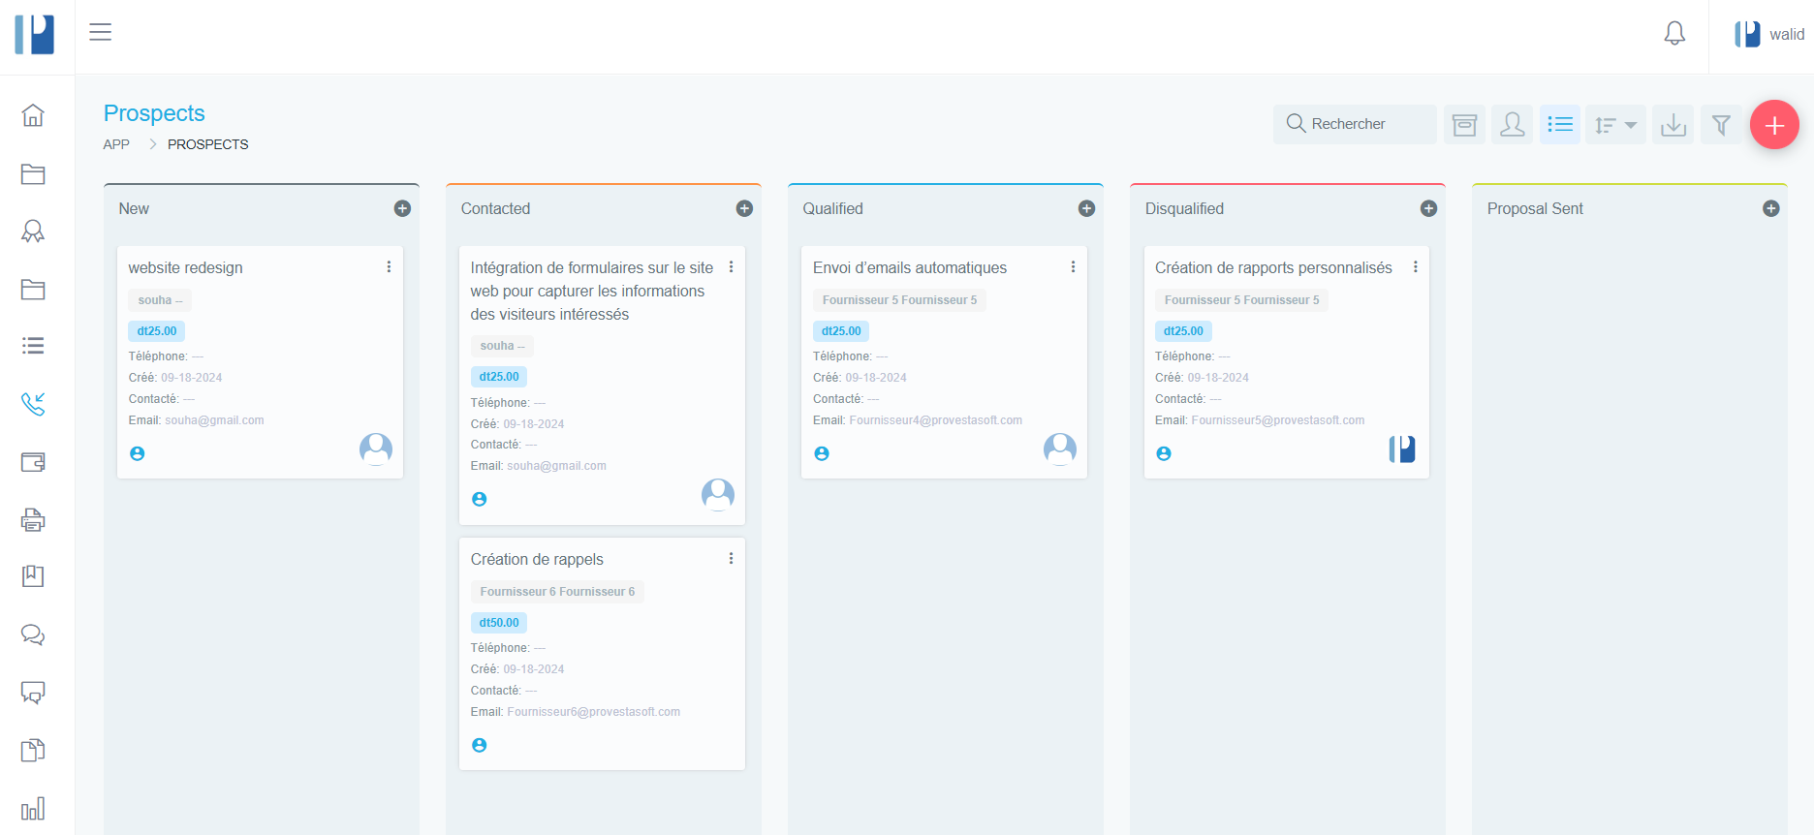Open the walid user profile menu
The width and height of the screenshot is (1814, 835).
tap(1769, 35)
